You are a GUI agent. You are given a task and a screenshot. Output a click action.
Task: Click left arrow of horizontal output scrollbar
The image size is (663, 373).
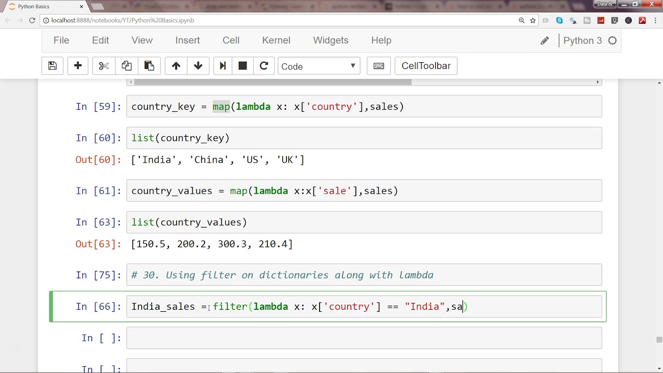(131, 82)
